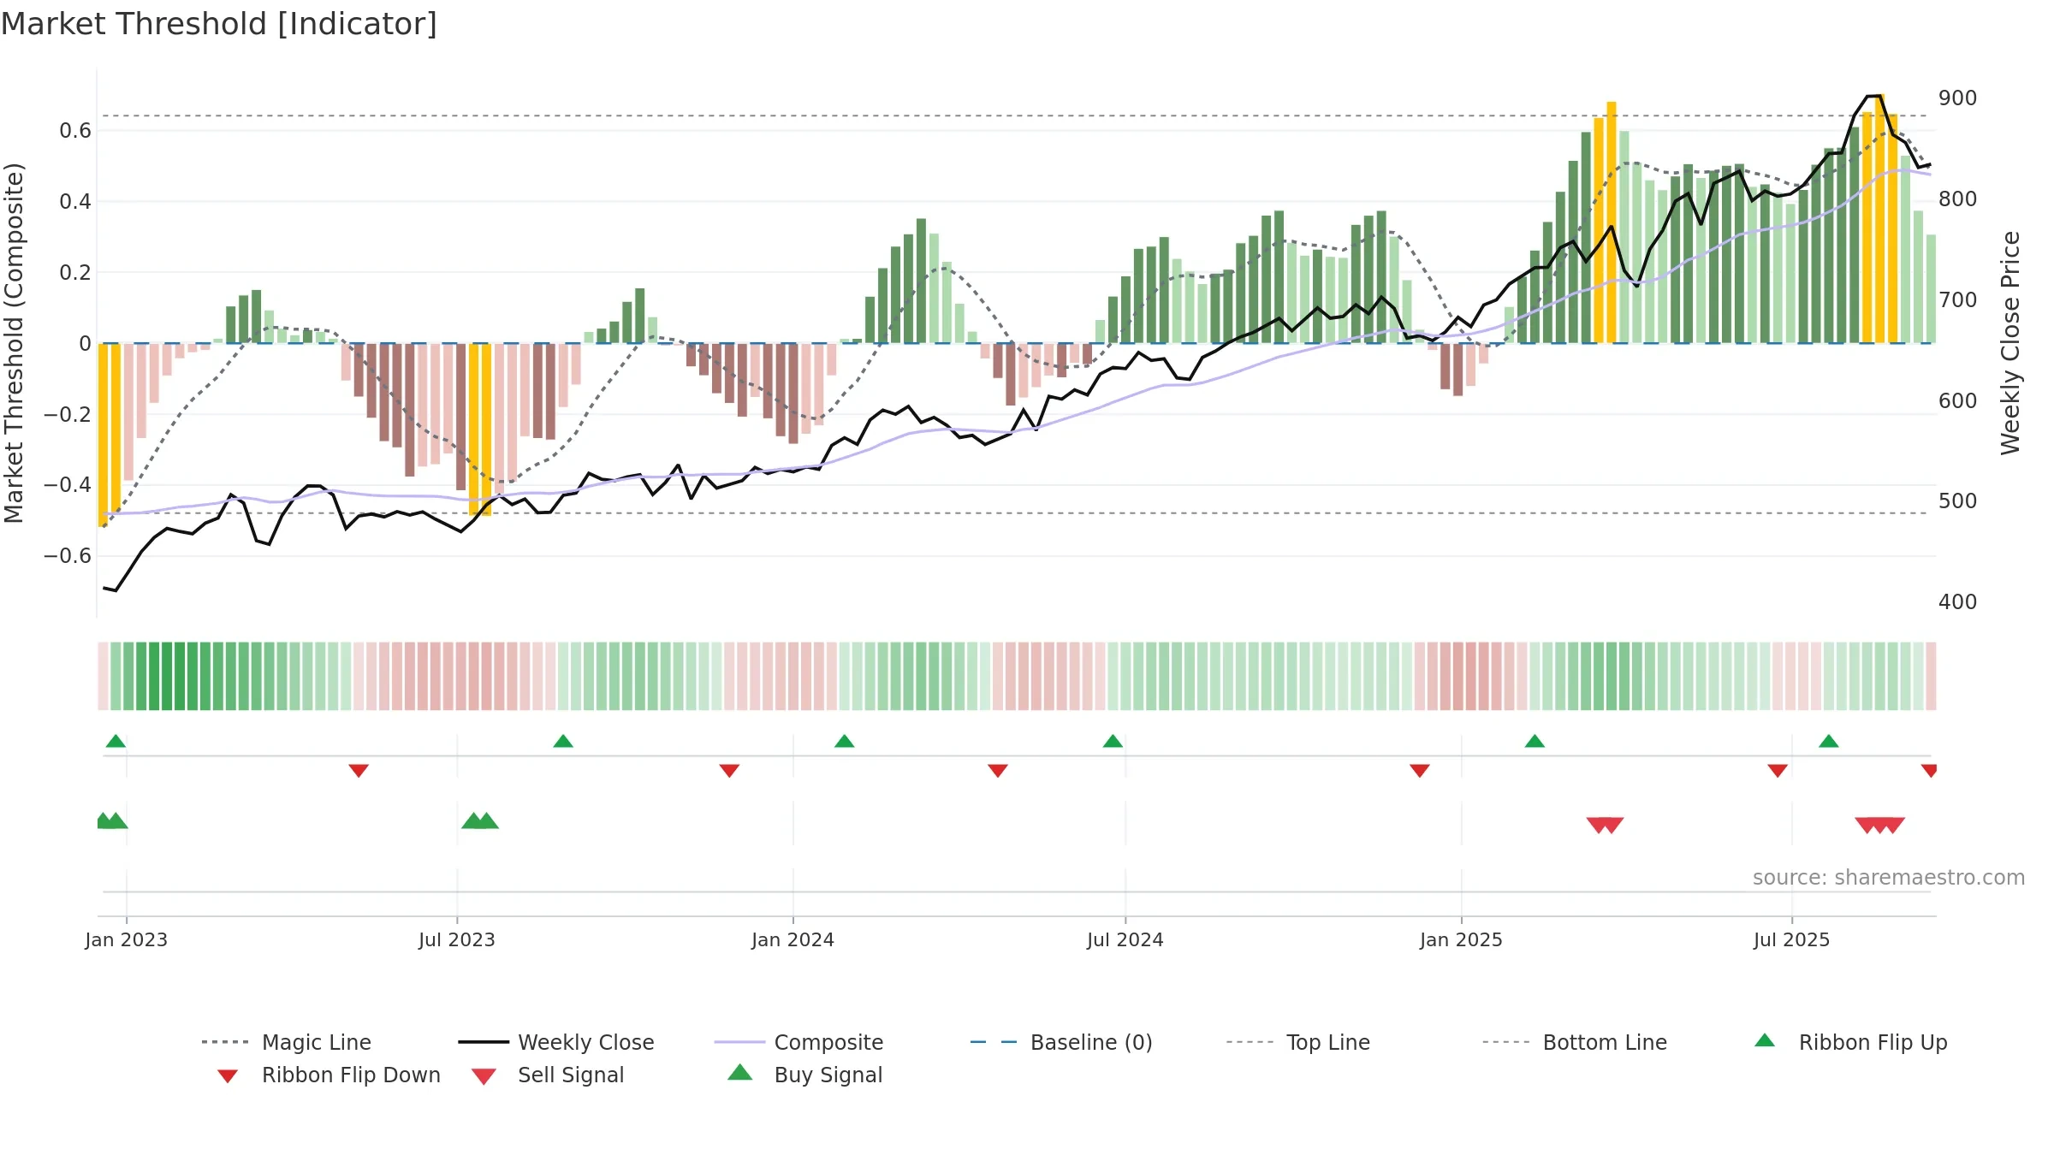This screenshot has width=2054, height=1155.
Task: Click the Jul 2025 axis label
Action: (x=1792, y=939)
